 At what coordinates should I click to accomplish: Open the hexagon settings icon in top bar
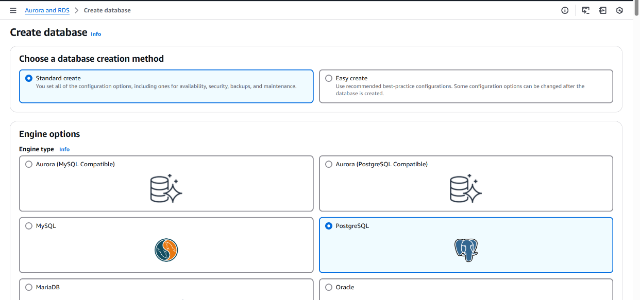(x=620, y=10)
